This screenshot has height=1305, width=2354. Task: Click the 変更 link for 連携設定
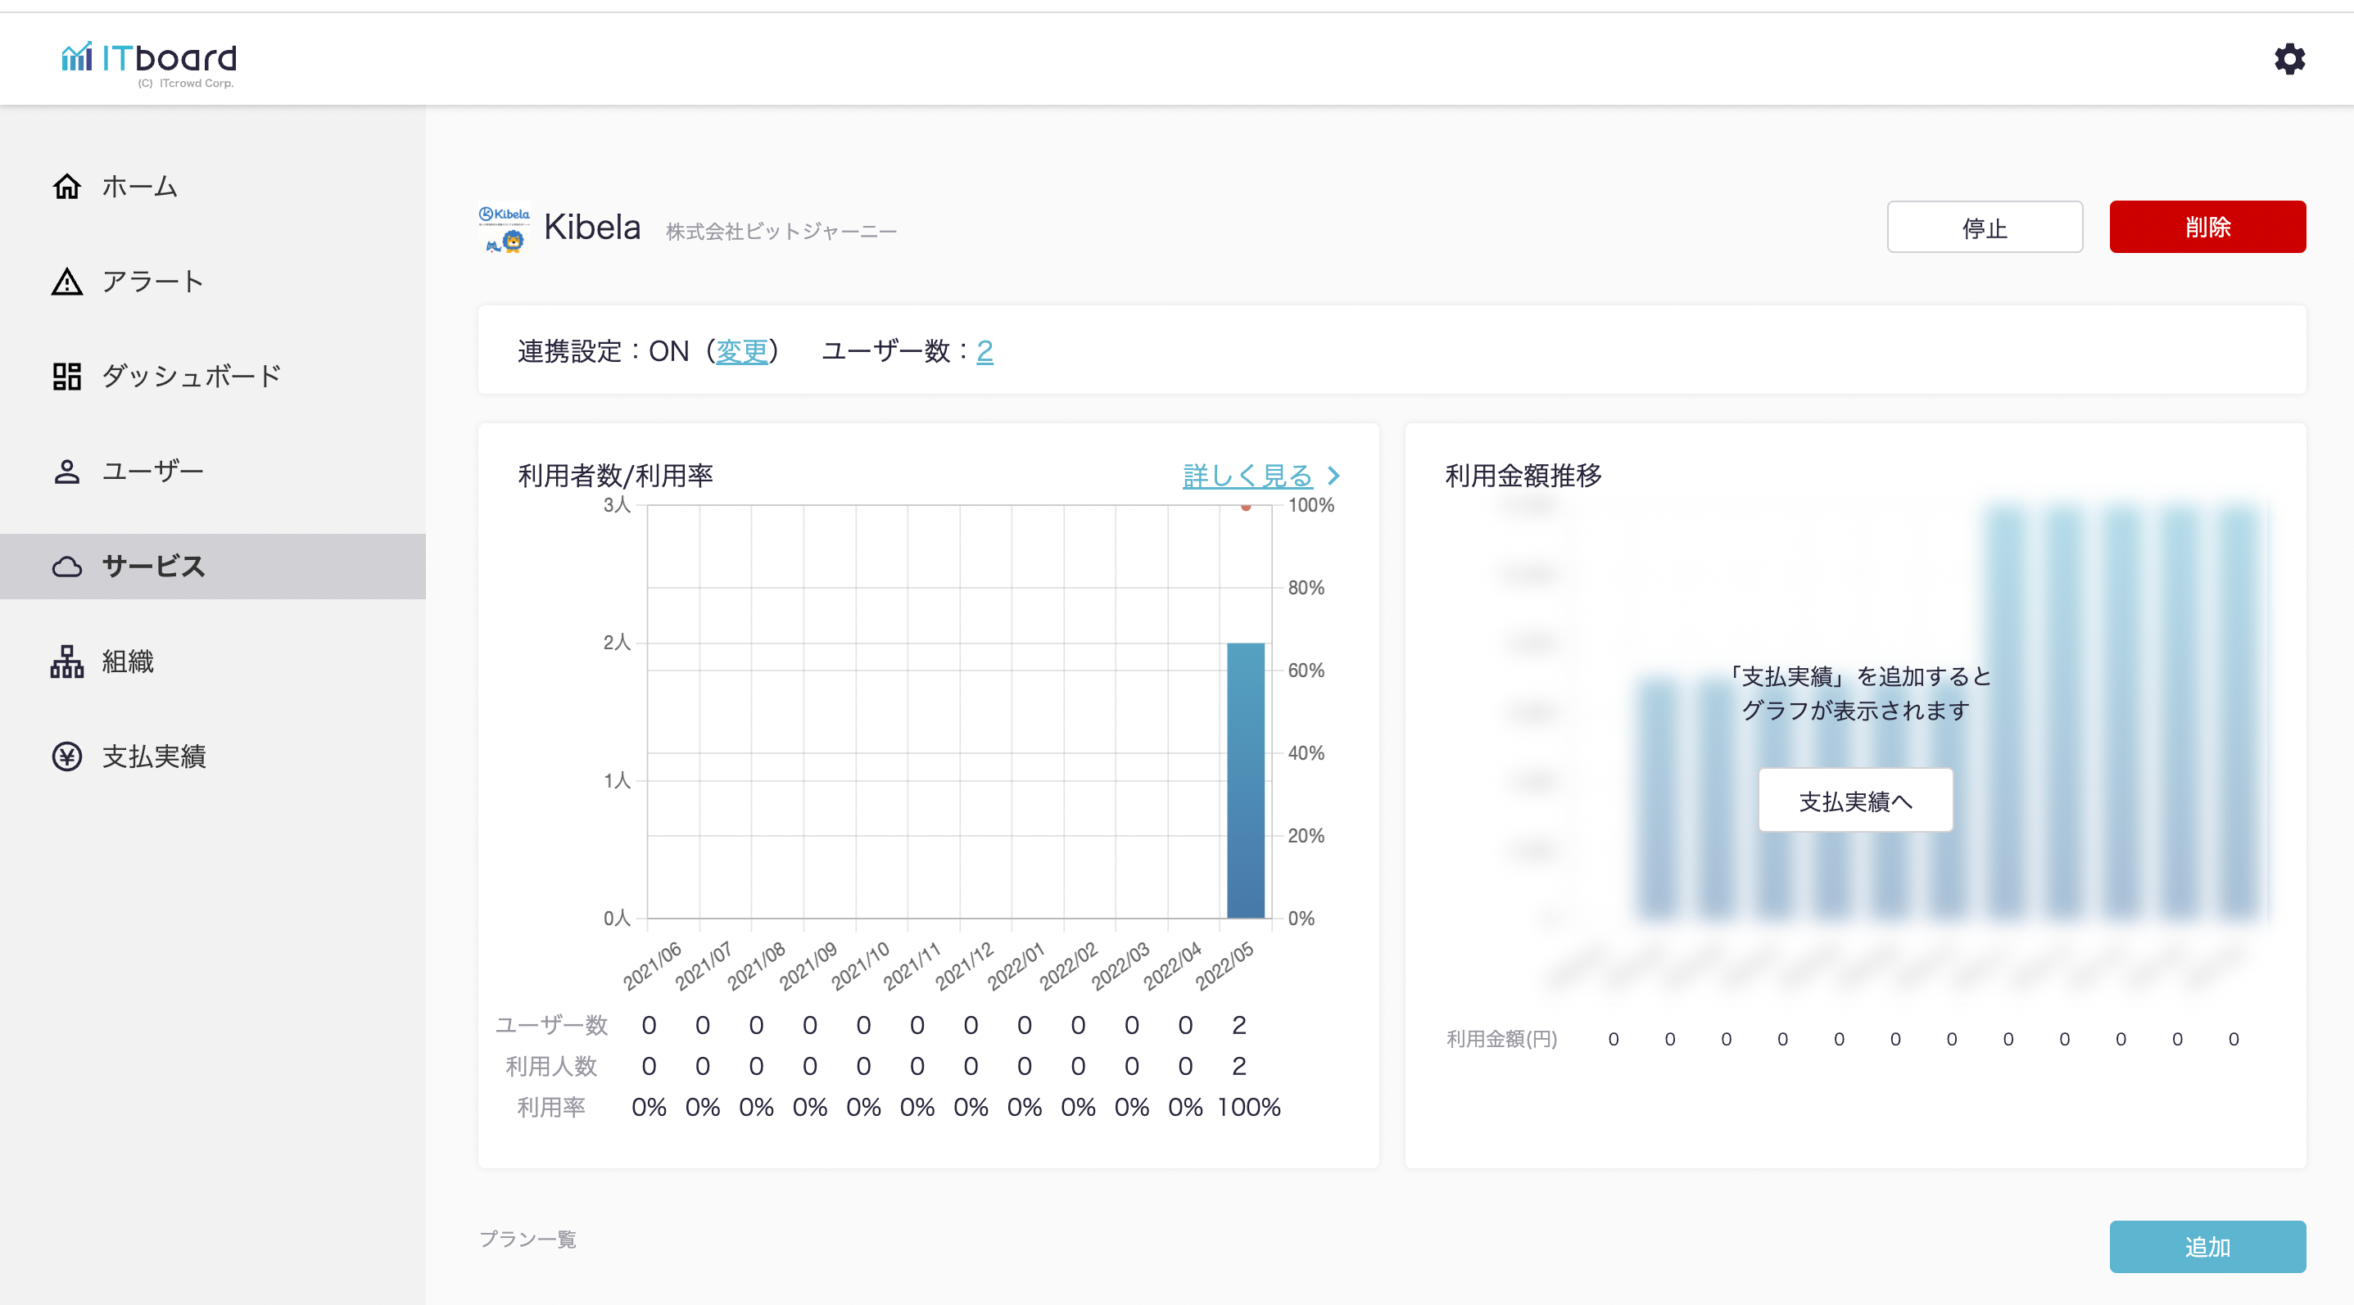coord(741,350)
